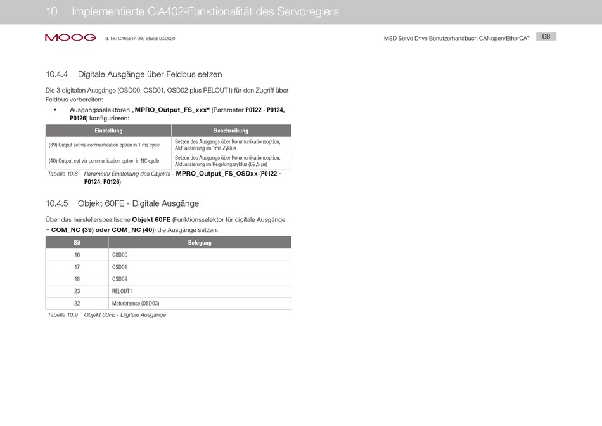Viewport: 602px width, 426px height.
Task: Click the caption 'Tabelle 10.8'
Action: click(x=63, y=174)
